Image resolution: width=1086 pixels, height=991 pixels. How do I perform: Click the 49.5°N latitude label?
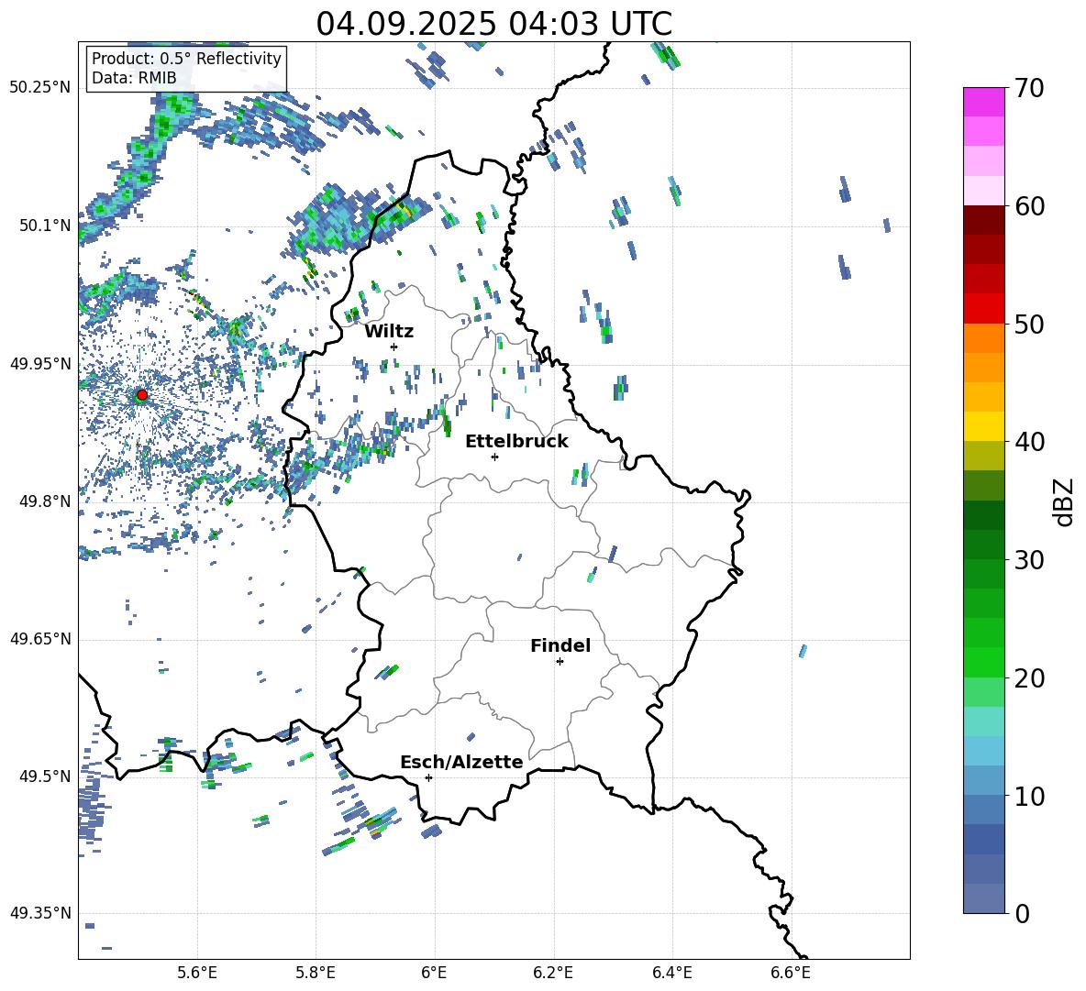(45, 776)
